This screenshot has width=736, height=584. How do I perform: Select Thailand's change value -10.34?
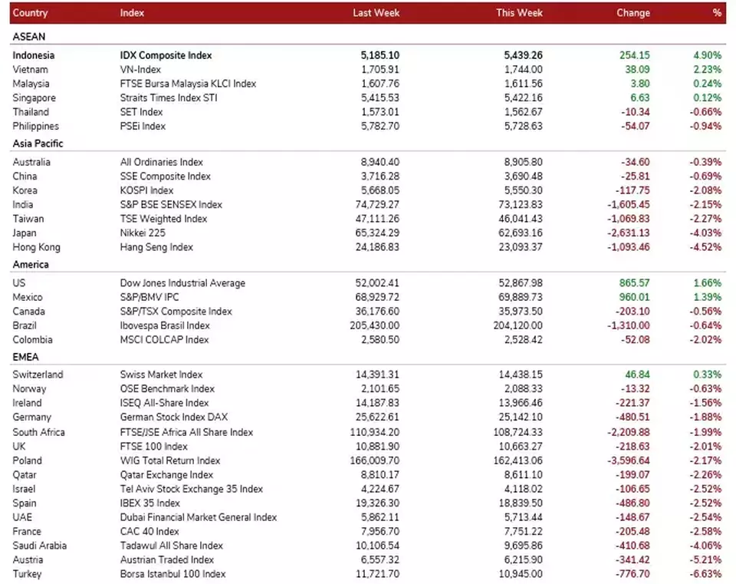pyautogui.click(x=635, y=112)
